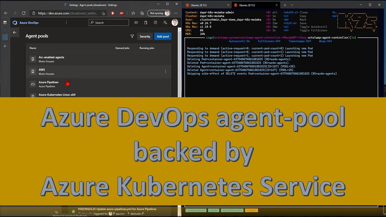Click the Azure Pipelines cloud icon
The height and width of the screenshot is (217, 386).
coord(33,84)
